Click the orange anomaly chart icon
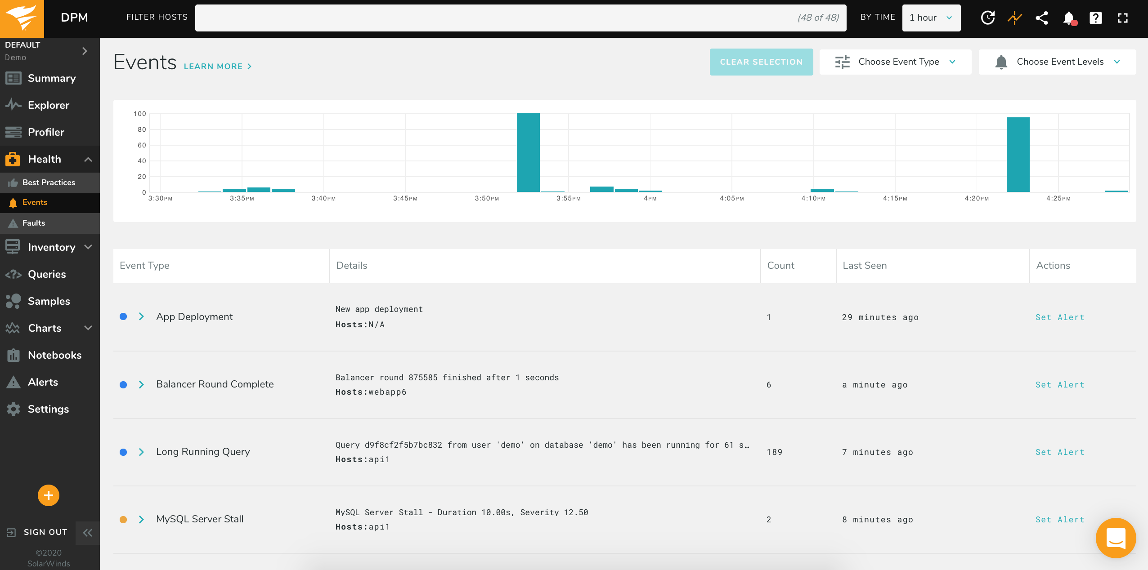The width and height of the screenshot is (1148, 570). click(1014, 18)
